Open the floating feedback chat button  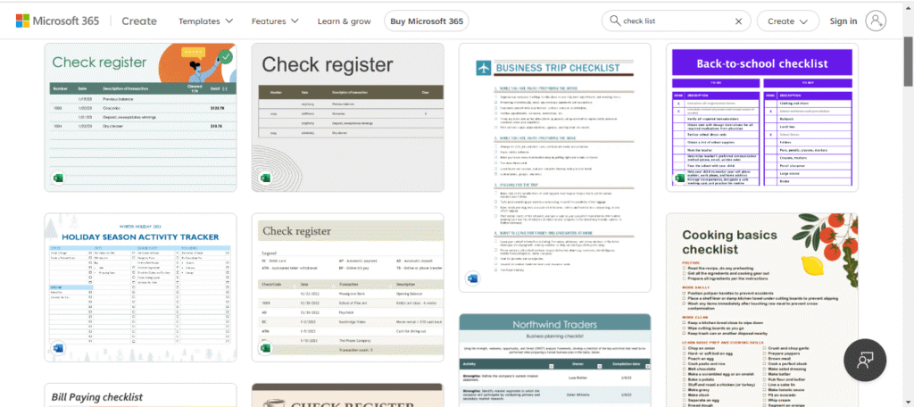(864, 361)
